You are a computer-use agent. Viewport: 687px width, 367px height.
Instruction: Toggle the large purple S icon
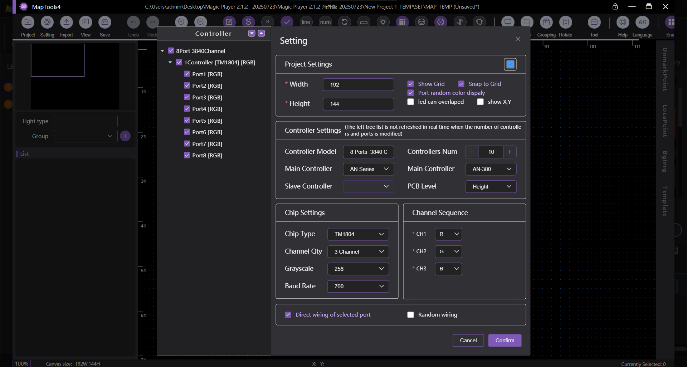248,22
